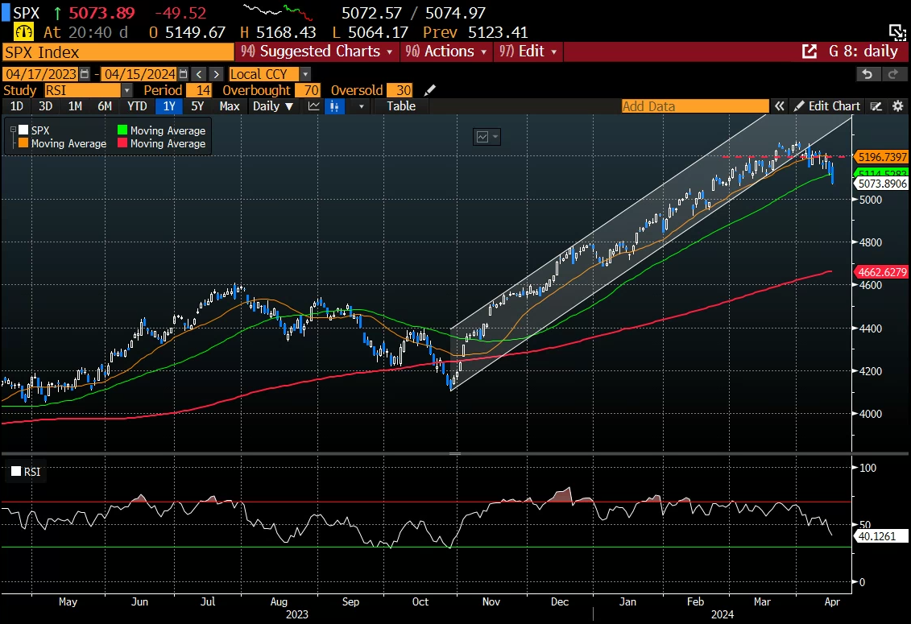Open the floating chart-type widget in chart area
This screenshot has height=624, width=911.
coord(487,137)
